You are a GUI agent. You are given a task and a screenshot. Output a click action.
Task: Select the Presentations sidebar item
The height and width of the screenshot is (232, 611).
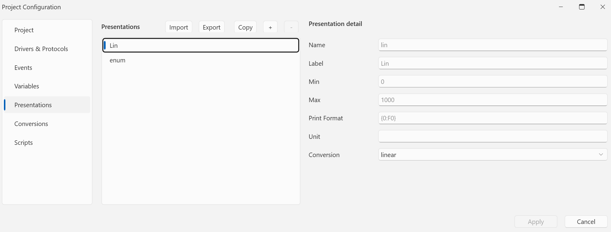pyautogui.click(x=46, y=105)
